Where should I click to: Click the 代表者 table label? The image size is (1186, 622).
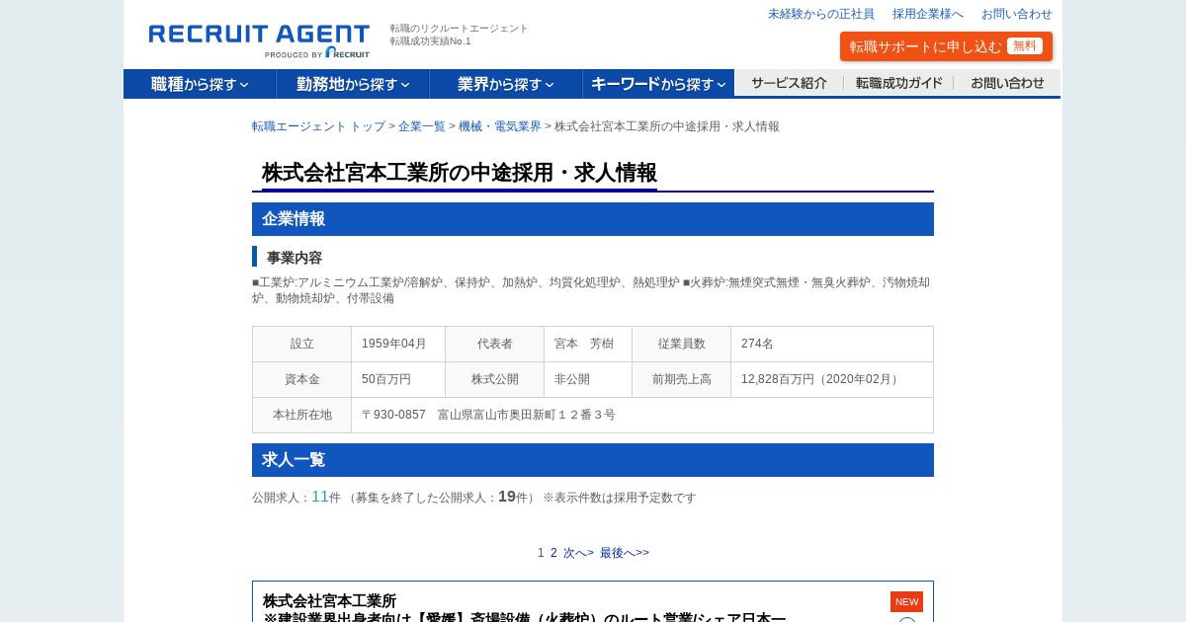coord(495,344)
